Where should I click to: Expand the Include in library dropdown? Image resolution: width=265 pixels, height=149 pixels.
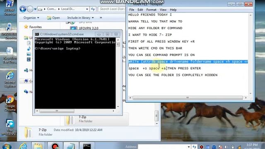[80, 18]
